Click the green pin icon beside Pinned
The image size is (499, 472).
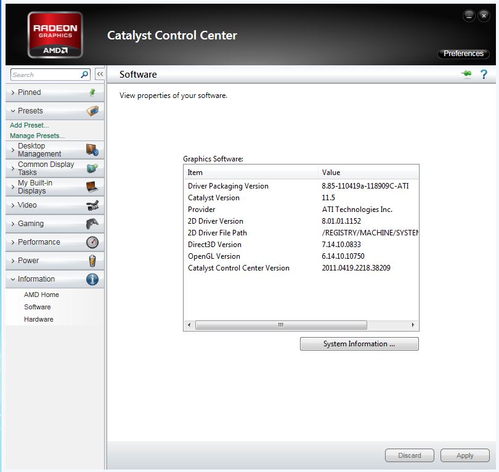pyautogui.click(x=92, y=92)
